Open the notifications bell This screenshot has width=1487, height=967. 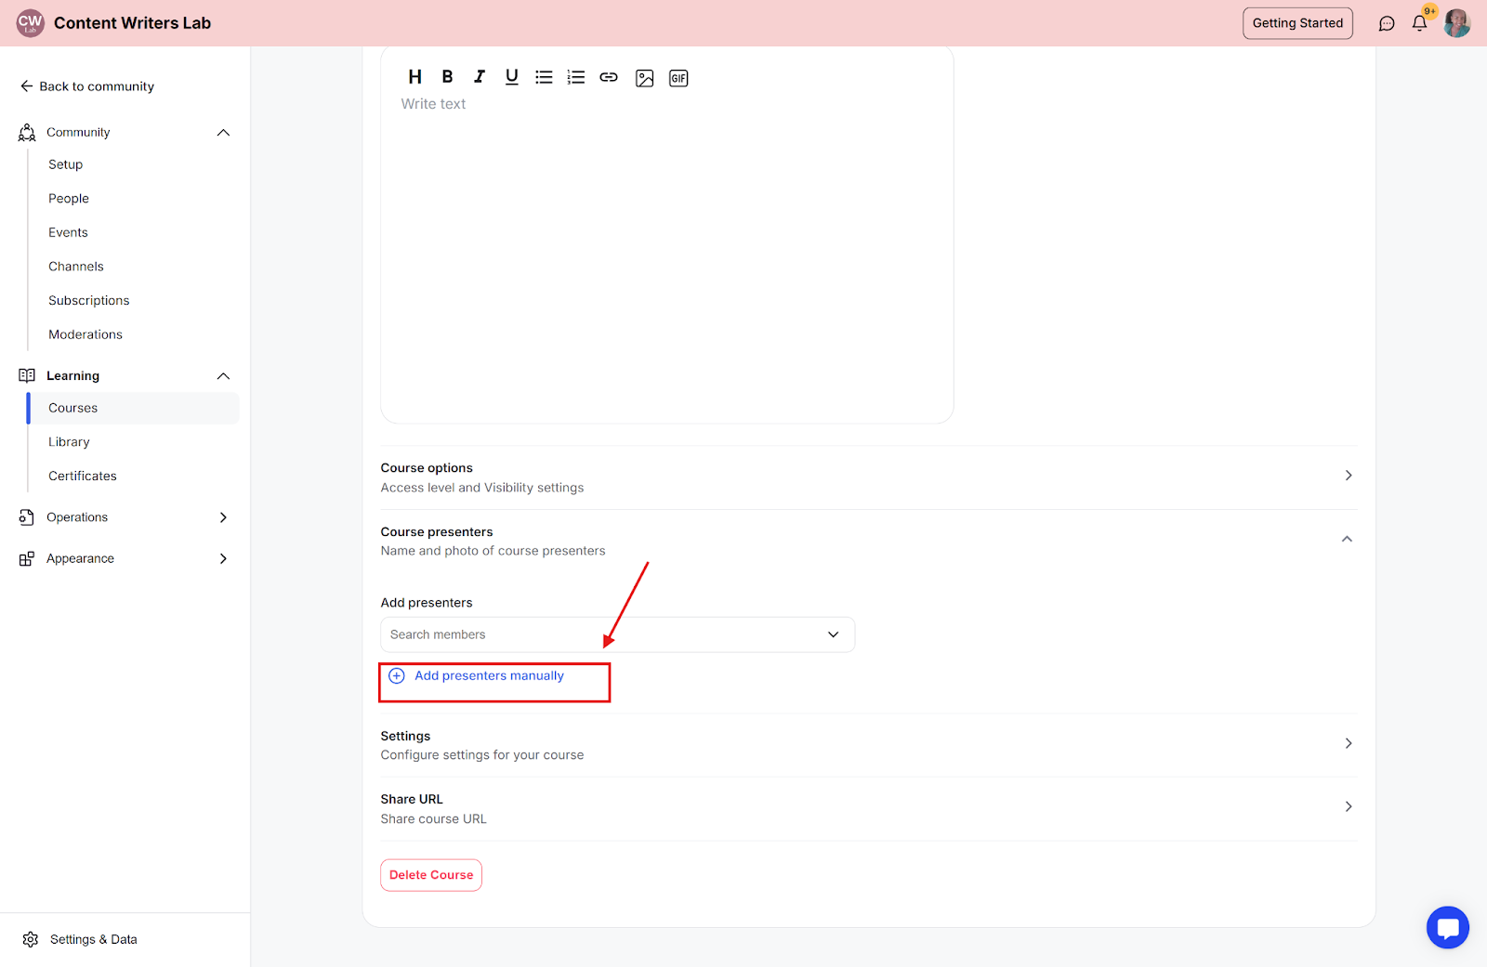[x=1419, y=23]
